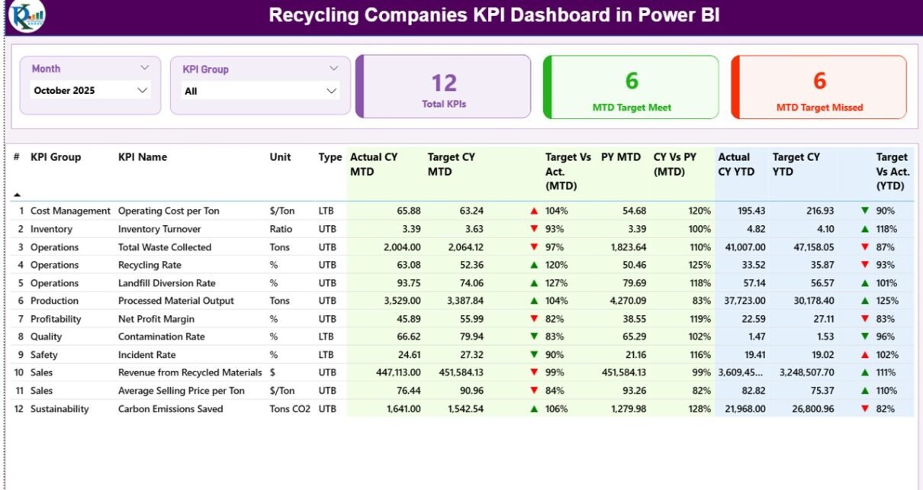The width and height of the screenshot is (923, 490).
Task: Click the red down arrow for Net Profit Margin MTD
Action: tap(534, 319)
